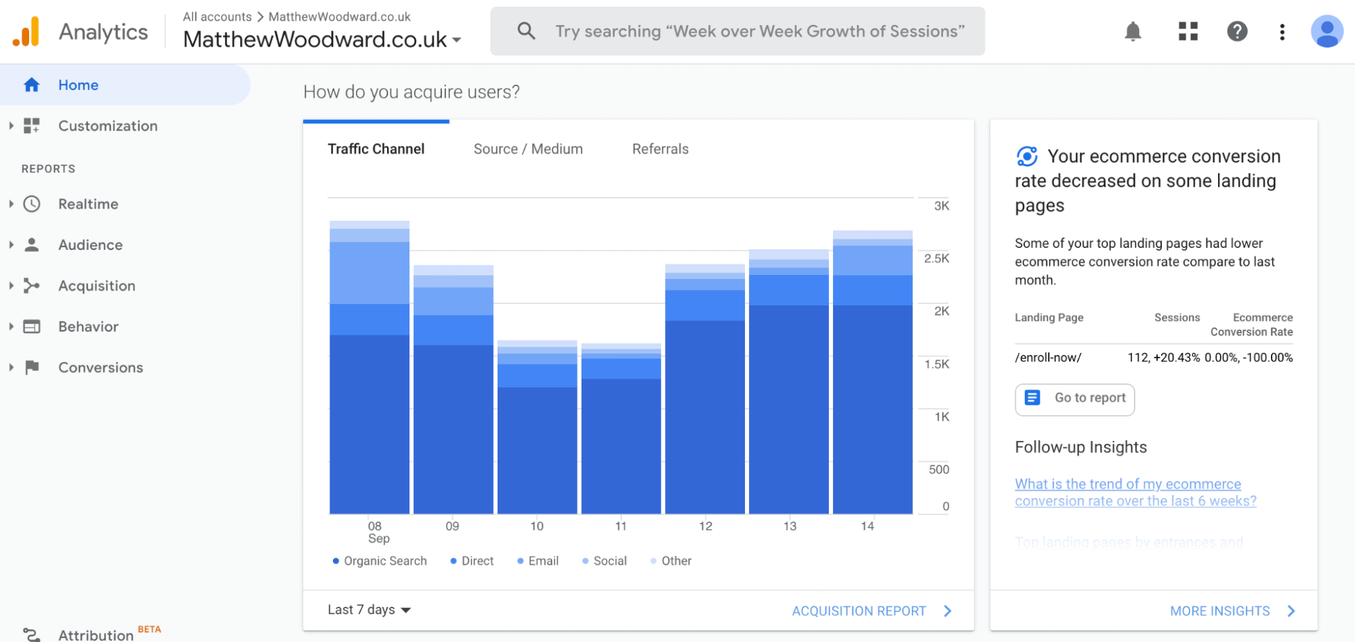Click the Social legend dot

click(x=586, y=561)
